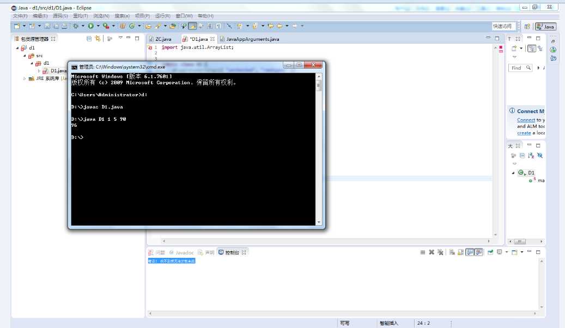Expand the D1.java tree node
The image size is (565, 328).
39,71
